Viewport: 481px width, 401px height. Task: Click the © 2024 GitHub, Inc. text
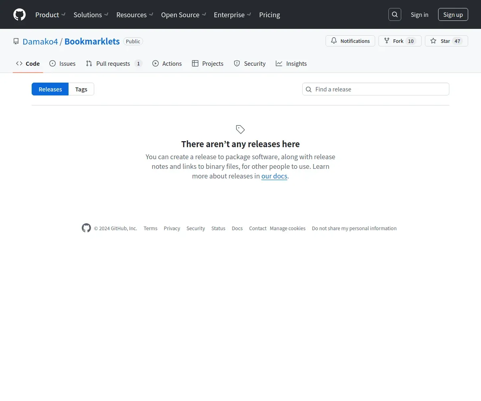coord(115,228)
